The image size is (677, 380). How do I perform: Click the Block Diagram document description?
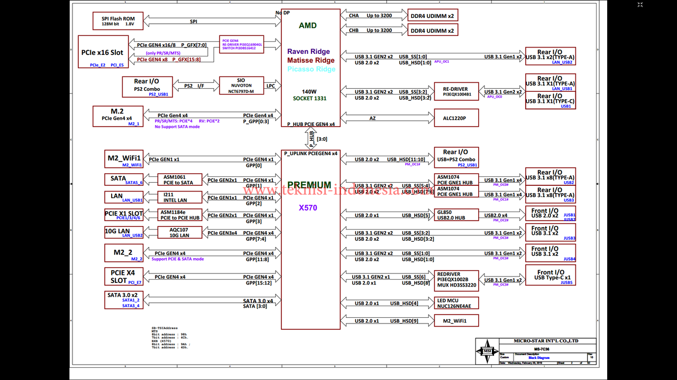point(539,358)
